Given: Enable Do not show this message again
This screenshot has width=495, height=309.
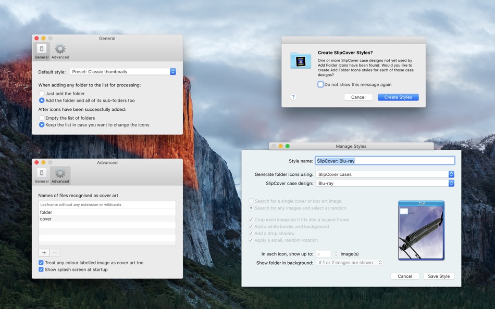Looking at the screenshot, I should point(320,84).
